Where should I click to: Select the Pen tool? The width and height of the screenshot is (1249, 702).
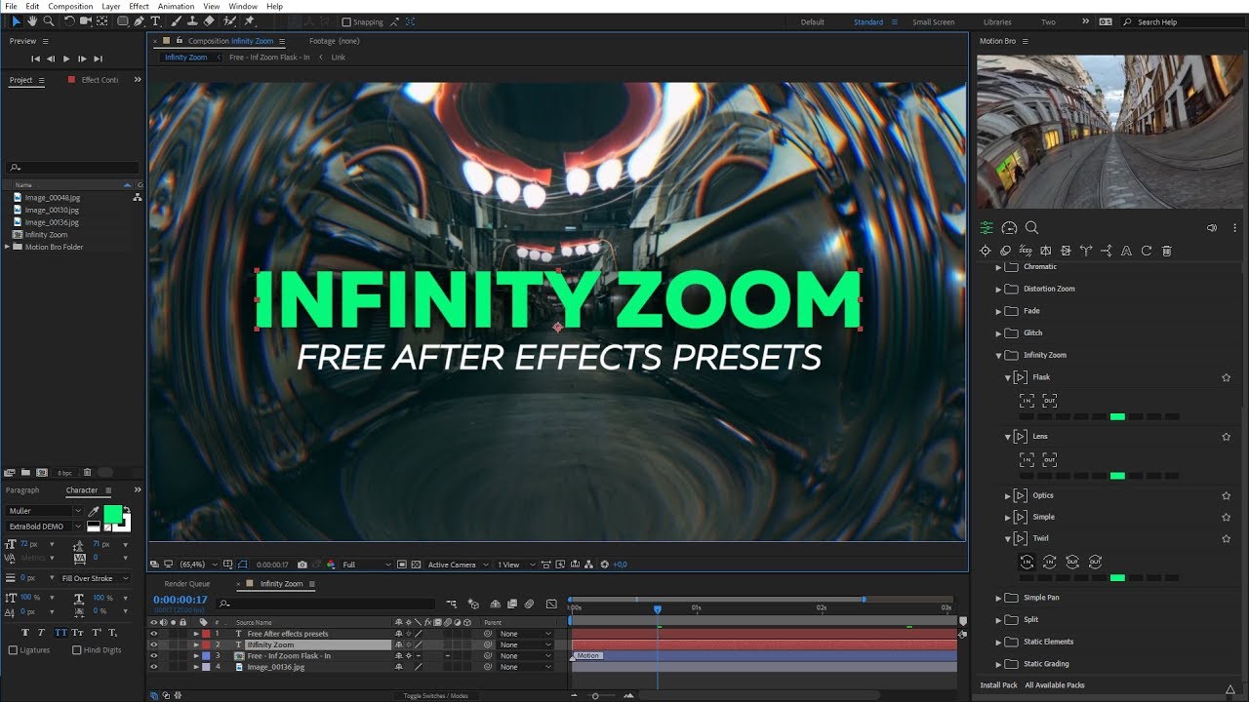(x=139, y=20)
